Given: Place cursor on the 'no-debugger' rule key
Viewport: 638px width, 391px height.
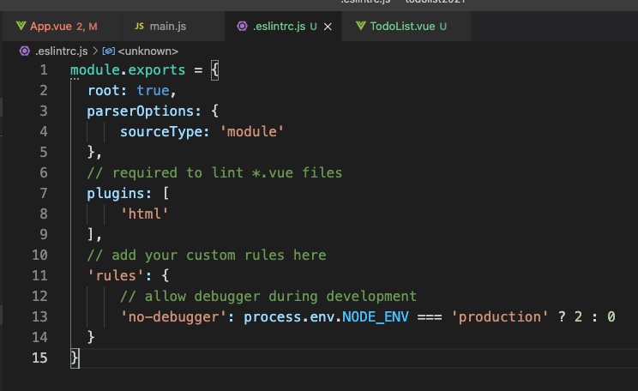Looking at the screenshot, I should [177, 316].
